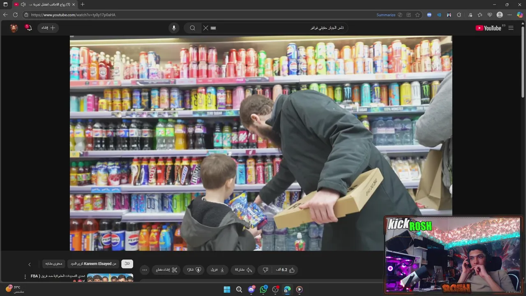Viewport: 526px width, 296px height.
Task: Select 'محتوى مشابه' filter chip
Action: click(54, 264)
